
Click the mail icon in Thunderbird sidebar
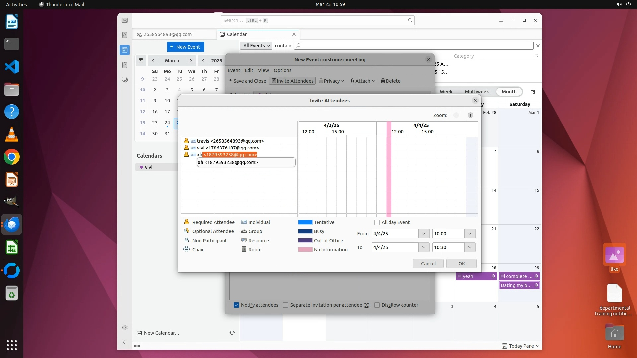[x=125, y=20]
